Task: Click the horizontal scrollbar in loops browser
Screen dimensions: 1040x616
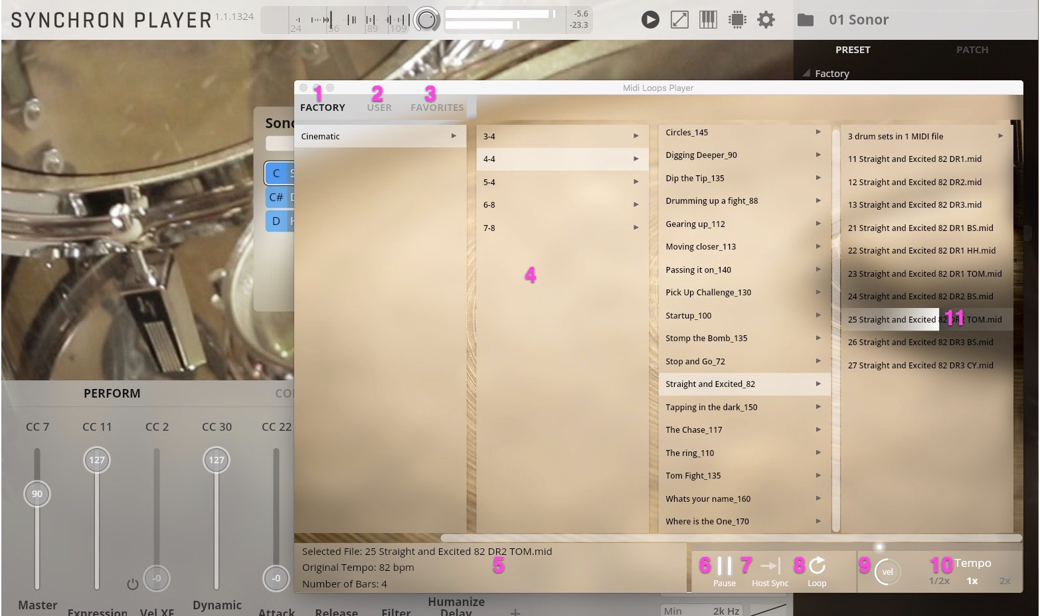Action: tap(731, 538)
